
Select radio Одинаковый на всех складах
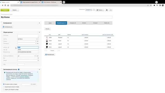(4, 87)
